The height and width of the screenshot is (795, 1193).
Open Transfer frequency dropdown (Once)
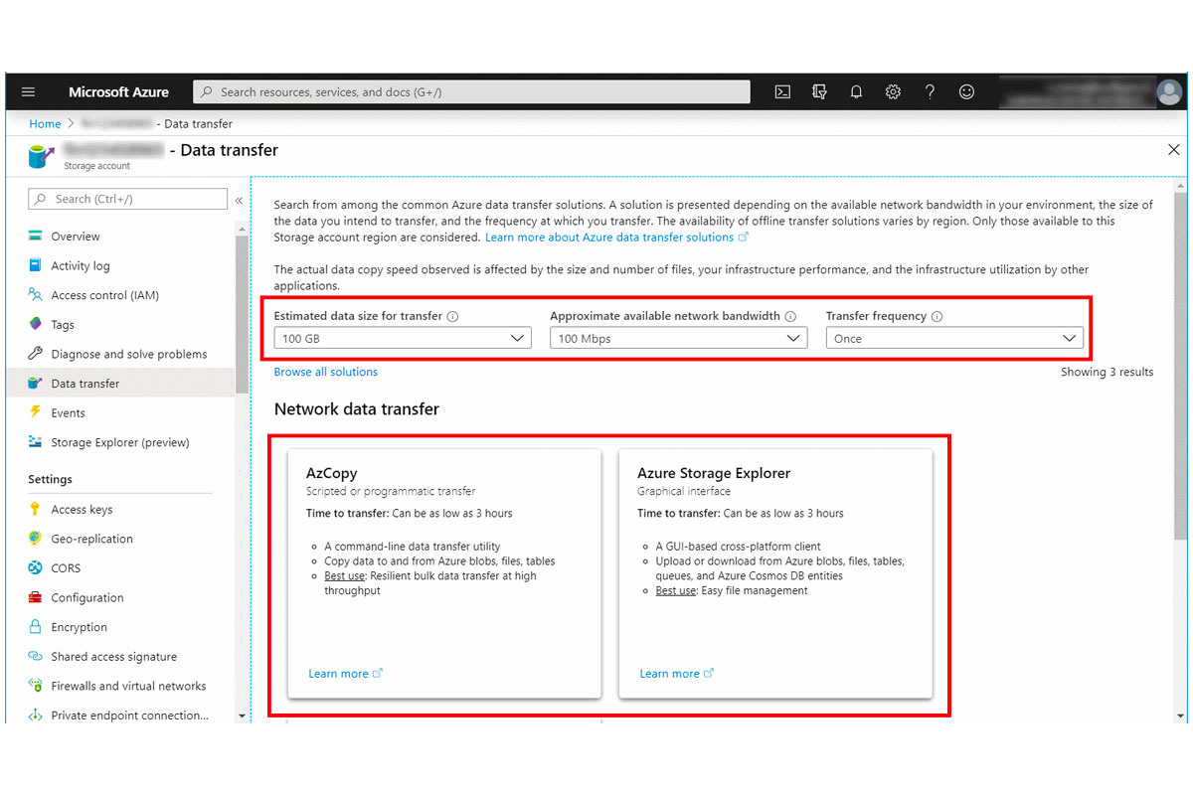coord(953,338)
